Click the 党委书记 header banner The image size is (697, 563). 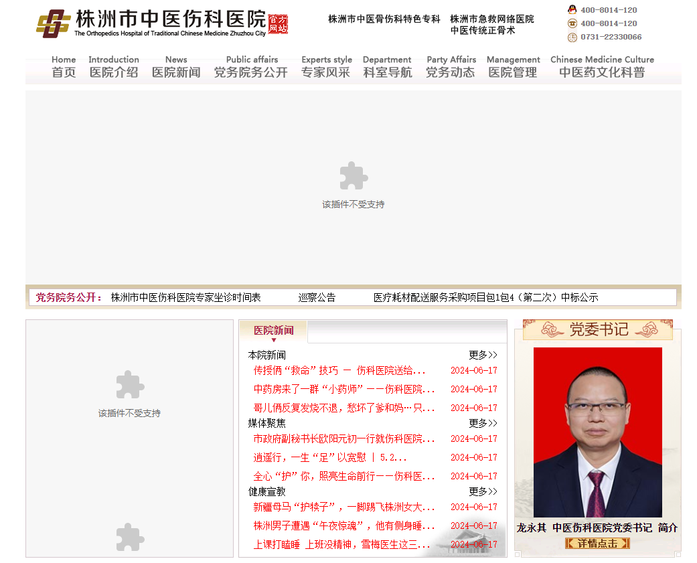[x=598, y=330]
